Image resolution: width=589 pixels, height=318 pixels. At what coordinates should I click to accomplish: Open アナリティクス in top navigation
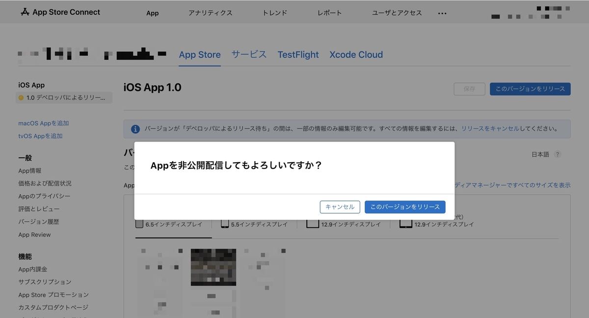[x=211, y=13]
